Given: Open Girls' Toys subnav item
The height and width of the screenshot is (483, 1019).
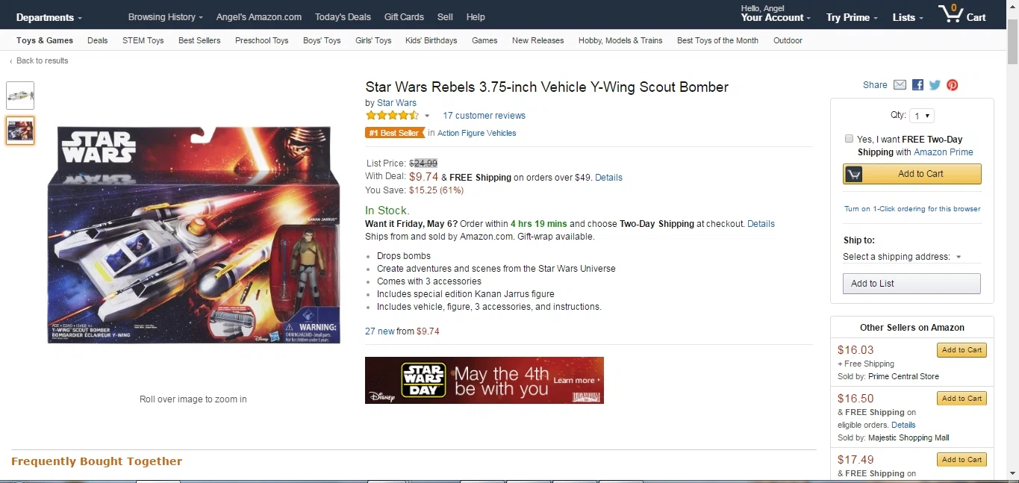Looking at the screenshot, I should (x=373, y=40).
